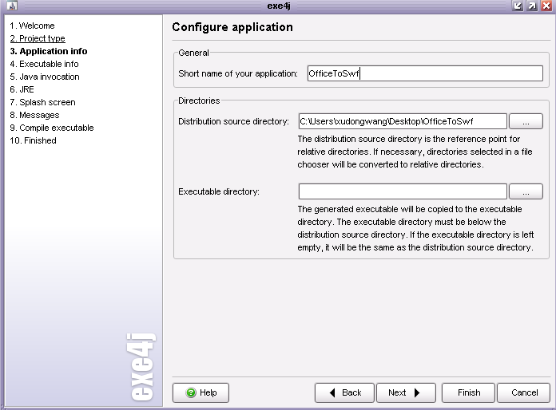The height and width of the screenshot is (410, 556).
Task: Focus the short application name field
Action: coord(425,73)
